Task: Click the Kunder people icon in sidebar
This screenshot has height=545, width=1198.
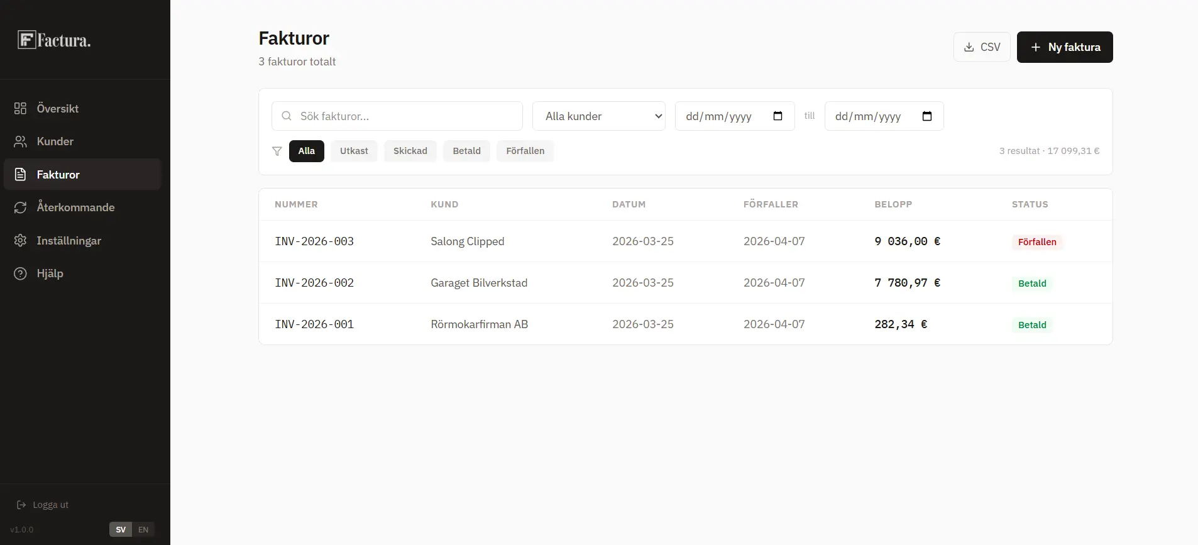Action: tap(20, 141)
